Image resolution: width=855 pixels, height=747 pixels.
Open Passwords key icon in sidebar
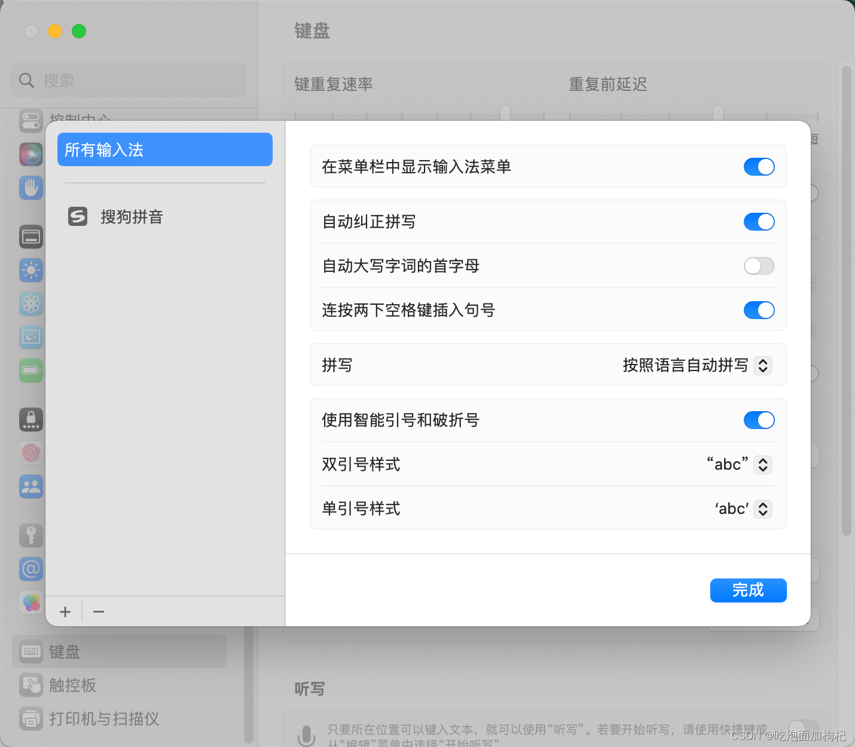(x=31, y=535)
